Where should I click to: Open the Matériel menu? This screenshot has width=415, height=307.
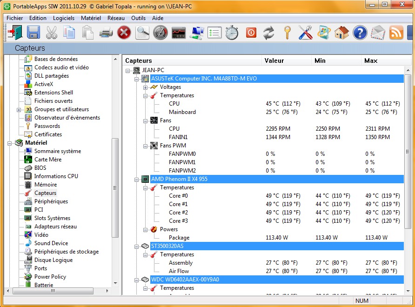[91, 18]
